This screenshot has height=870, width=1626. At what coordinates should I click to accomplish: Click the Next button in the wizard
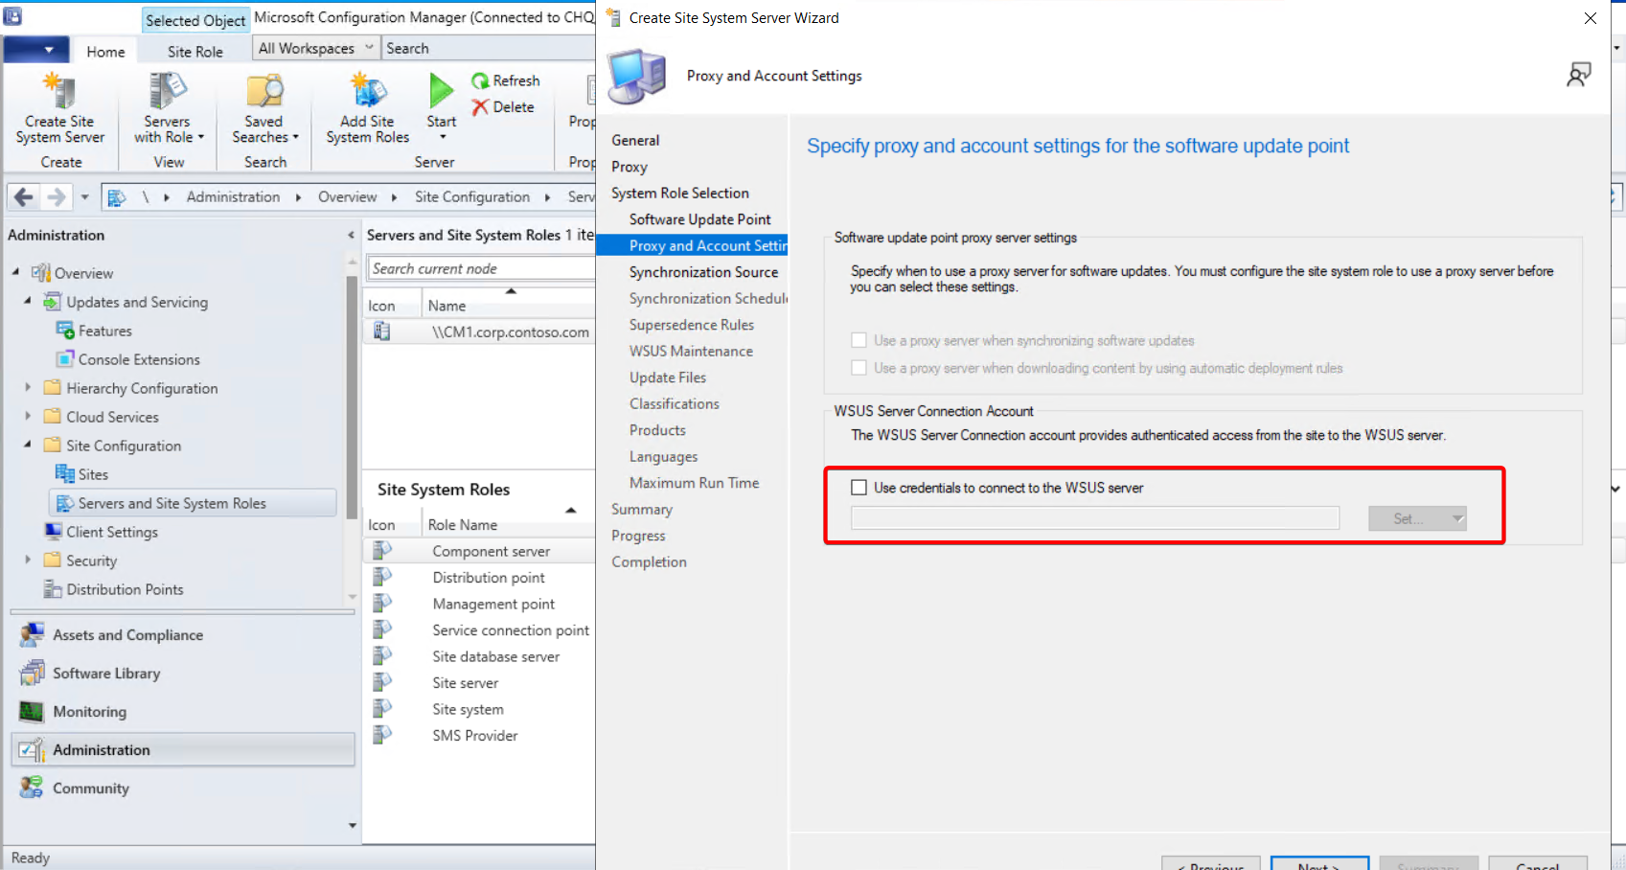(x=1319, y=865)
